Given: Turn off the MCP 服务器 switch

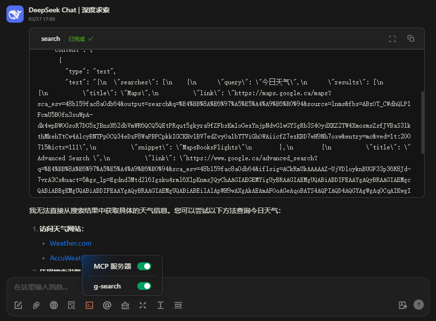Looking at the screenshot, I should [144, 266].
